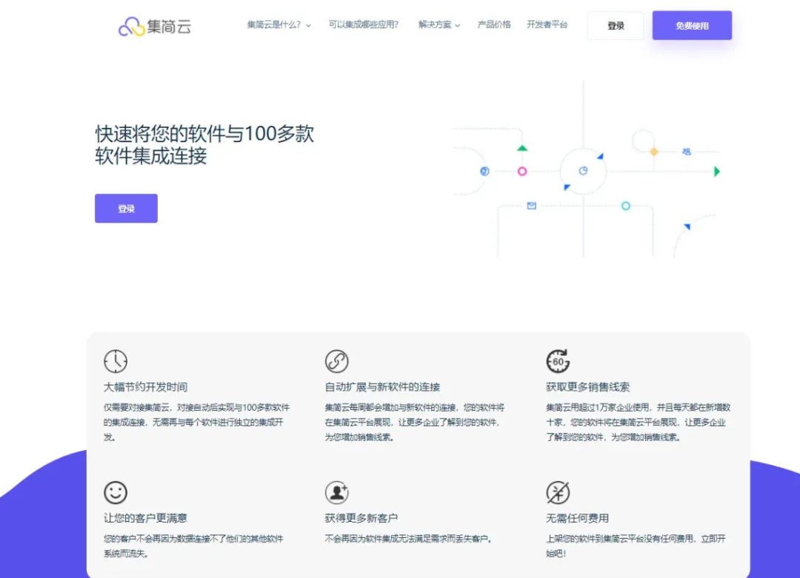800x578 pixels.
Task: Expand the chevron beside 解决方案
Action: [458, 25]
